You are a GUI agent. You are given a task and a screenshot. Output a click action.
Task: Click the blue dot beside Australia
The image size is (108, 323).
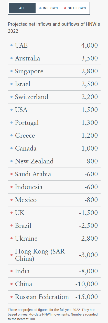[x=12, y=58]
